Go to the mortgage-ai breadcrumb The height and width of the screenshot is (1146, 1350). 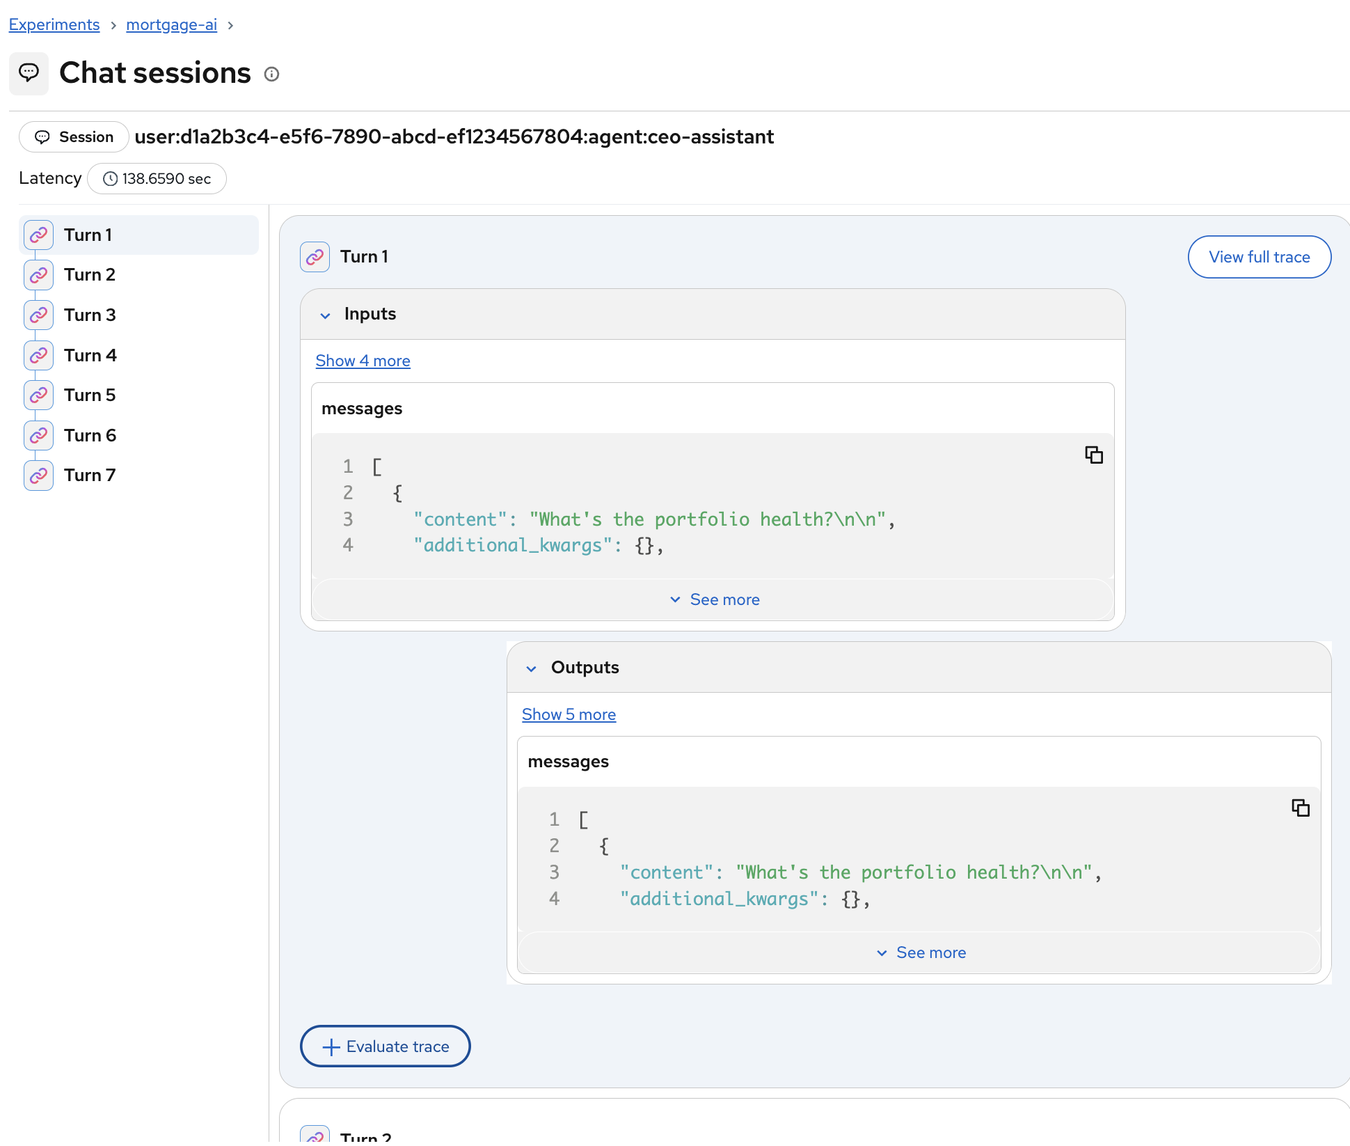pyautogui.click(x=171, y=25)
